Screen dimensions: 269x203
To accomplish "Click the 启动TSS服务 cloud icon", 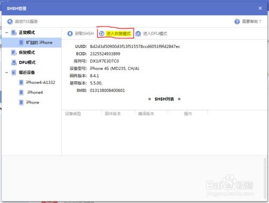I will point(10,22).
